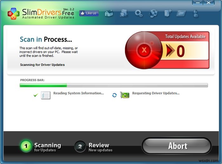The height and width of the screenshot is (164, 222).
Task: Minimize the SlimDrivers window
Action: click(x=198, y=3)
